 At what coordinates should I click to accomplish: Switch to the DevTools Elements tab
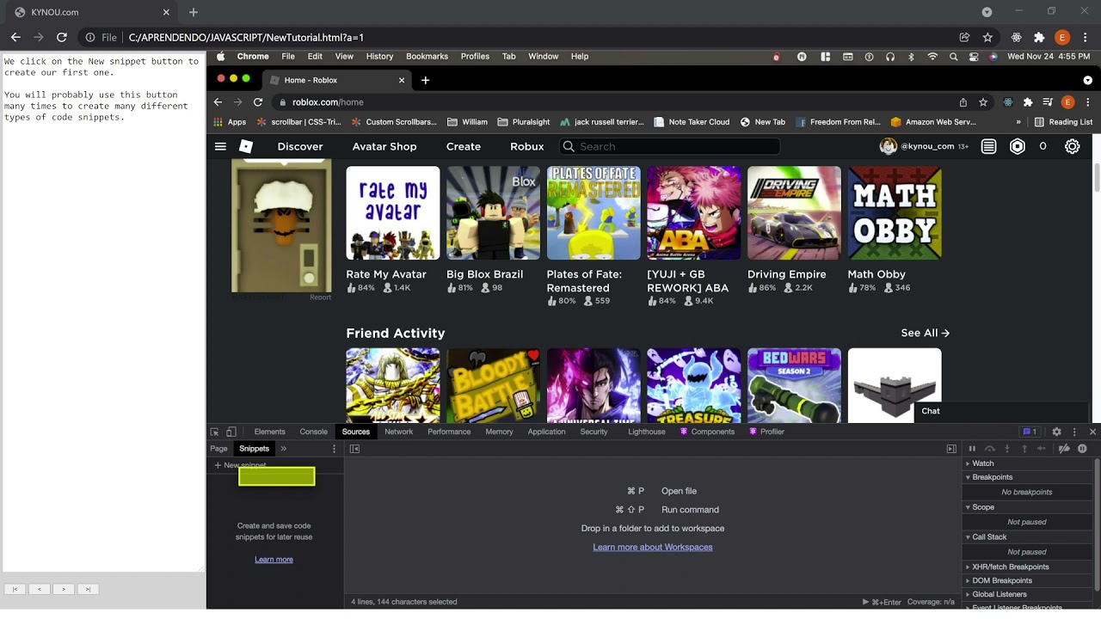tap(269, 432)
